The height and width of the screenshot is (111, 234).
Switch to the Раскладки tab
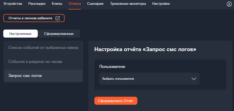click(37, 4)
